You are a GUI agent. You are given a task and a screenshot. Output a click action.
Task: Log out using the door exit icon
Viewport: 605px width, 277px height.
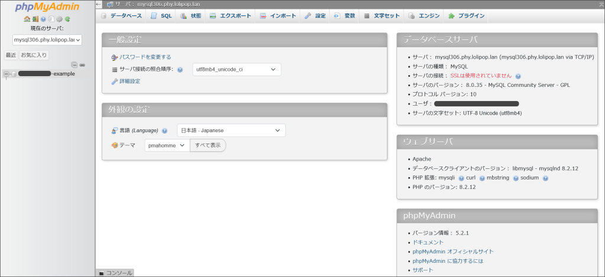(35, 19)
